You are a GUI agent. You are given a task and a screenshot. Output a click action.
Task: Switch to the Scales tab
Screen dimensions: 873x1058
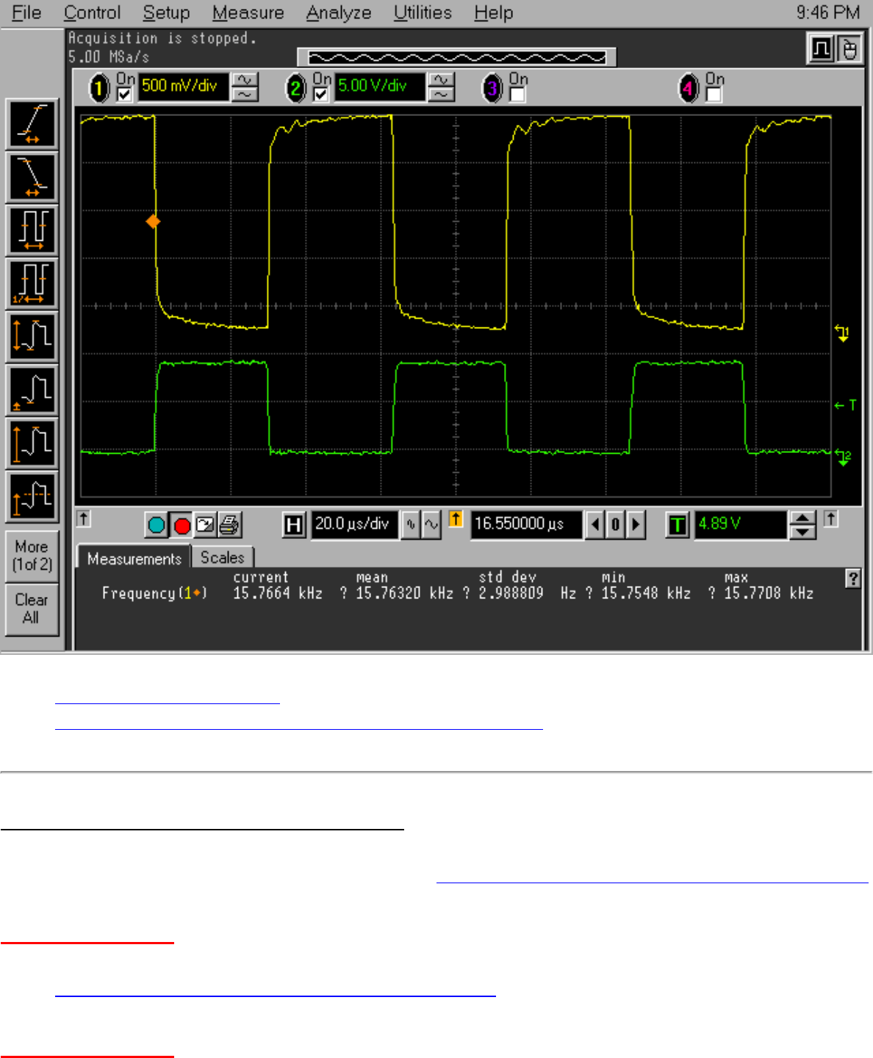(222, 557)
